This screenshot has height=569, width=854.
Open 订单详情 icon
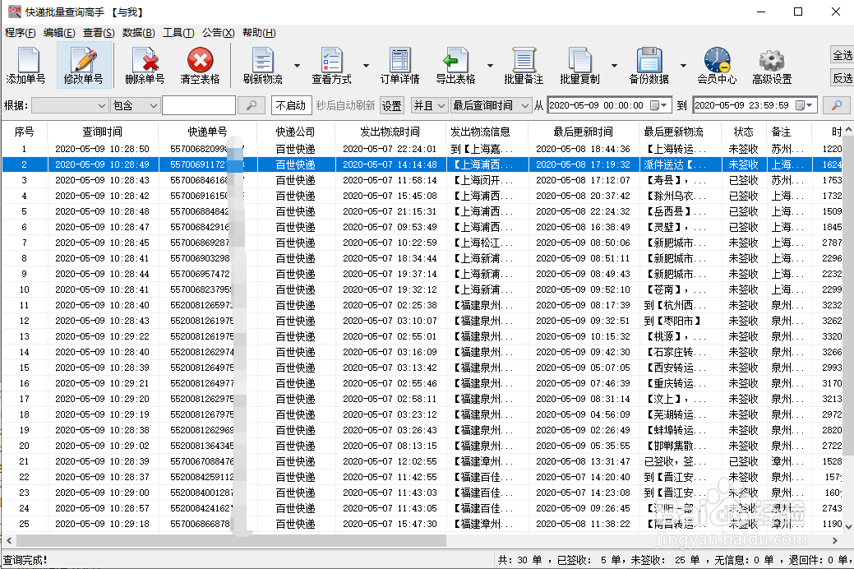coord(399,65)
